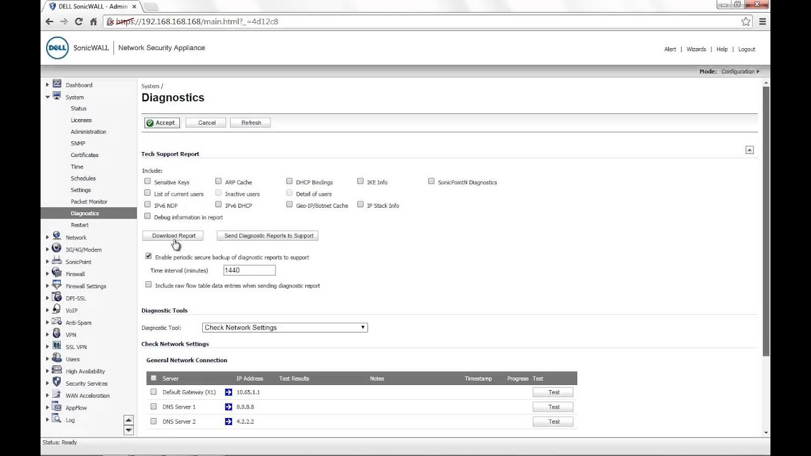Edit the Time interval minutes field
This screenshot has height=456, width=811.
(x=248, y=270)
